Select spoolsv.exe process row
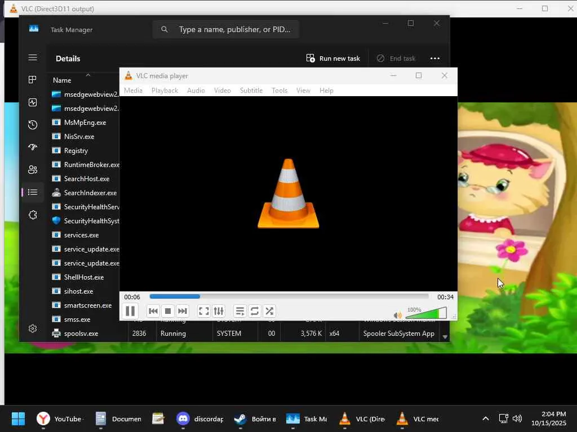This screenshot has width=577, height=432. pos(245,334)
